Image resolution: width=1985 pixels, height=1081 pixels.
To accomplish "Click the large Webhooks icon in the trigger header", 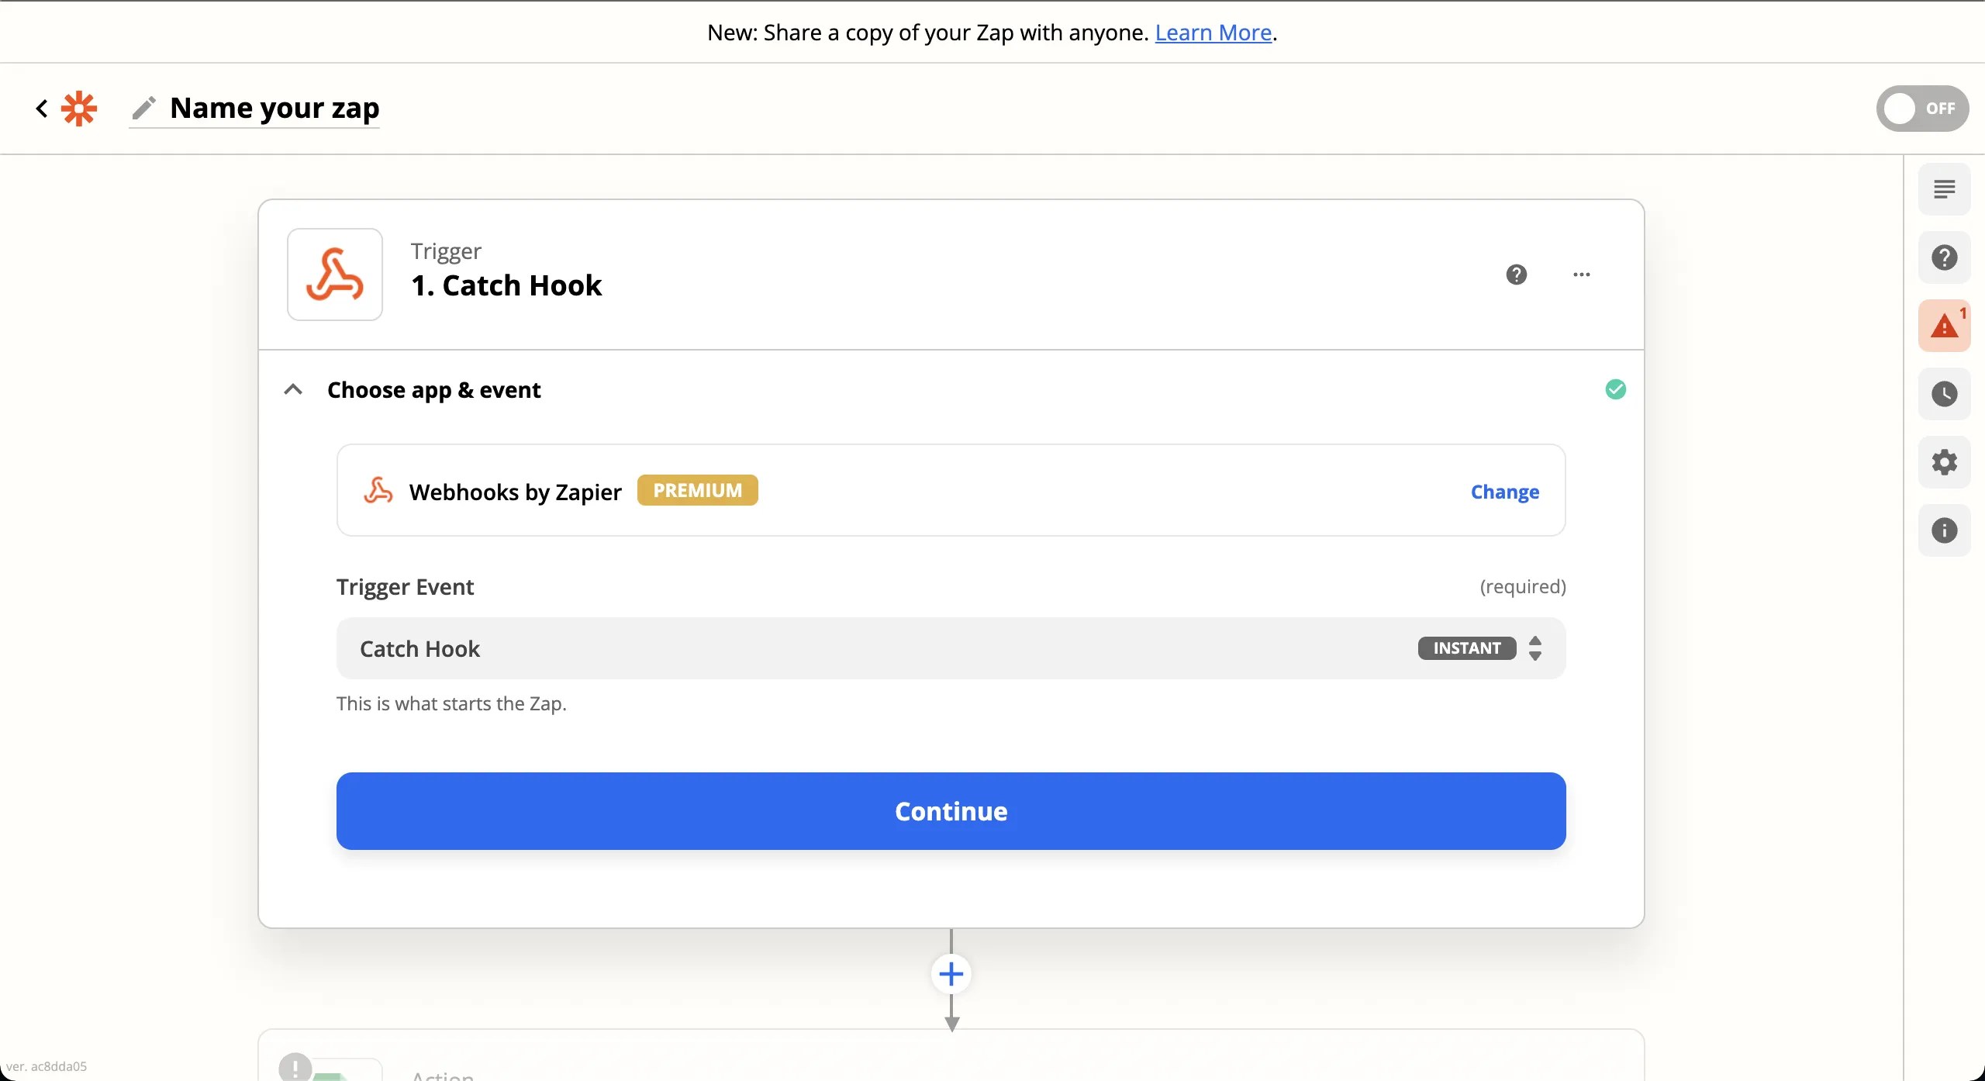I will pyautogui.click(x=335, y=275).
